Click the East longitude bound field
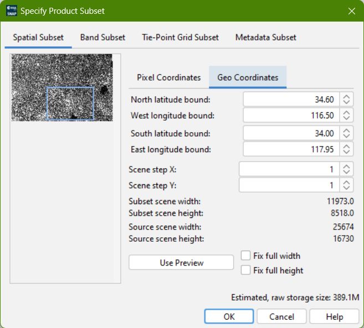This screenshot has height=328, width=364. pos(291,149)
